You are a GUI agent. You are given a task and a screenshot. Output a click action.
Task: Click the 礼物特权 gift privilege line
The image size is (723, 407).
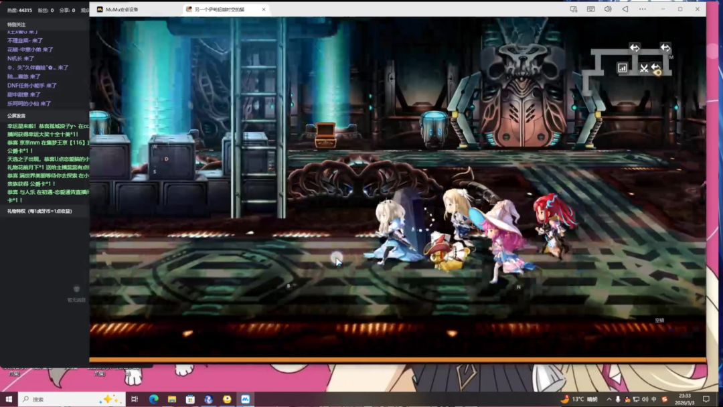tap(39, 211)
